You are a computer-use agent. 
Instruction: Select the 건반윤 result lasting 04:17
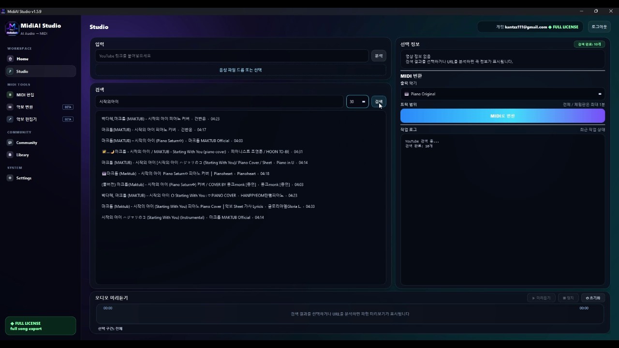coord(240,130)
